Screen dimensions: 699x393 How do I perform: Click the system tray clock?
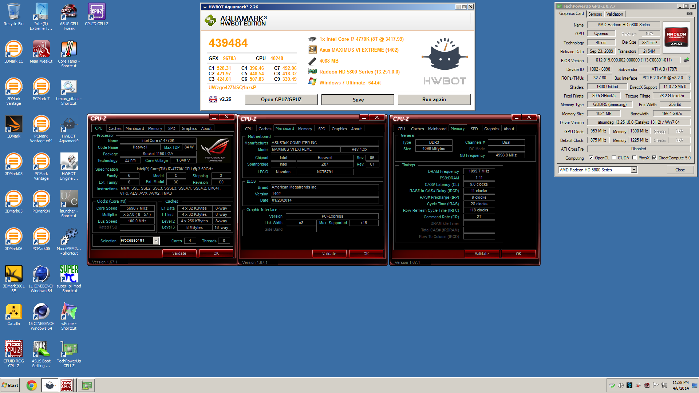coord(680,385)
